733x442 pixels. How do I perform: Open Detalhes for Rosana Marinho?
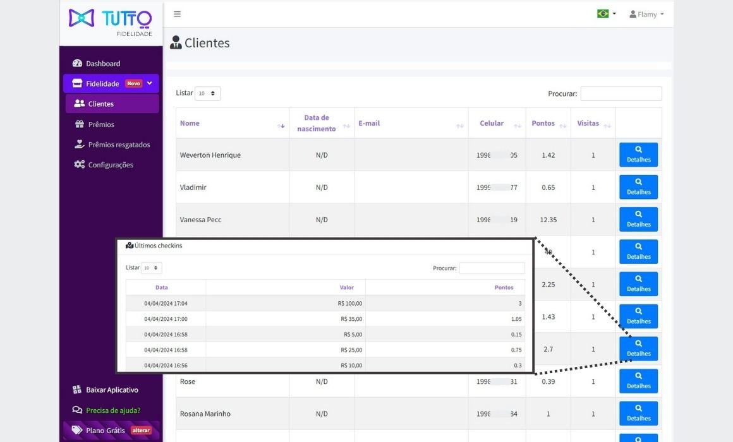click(x=638, y=414)
